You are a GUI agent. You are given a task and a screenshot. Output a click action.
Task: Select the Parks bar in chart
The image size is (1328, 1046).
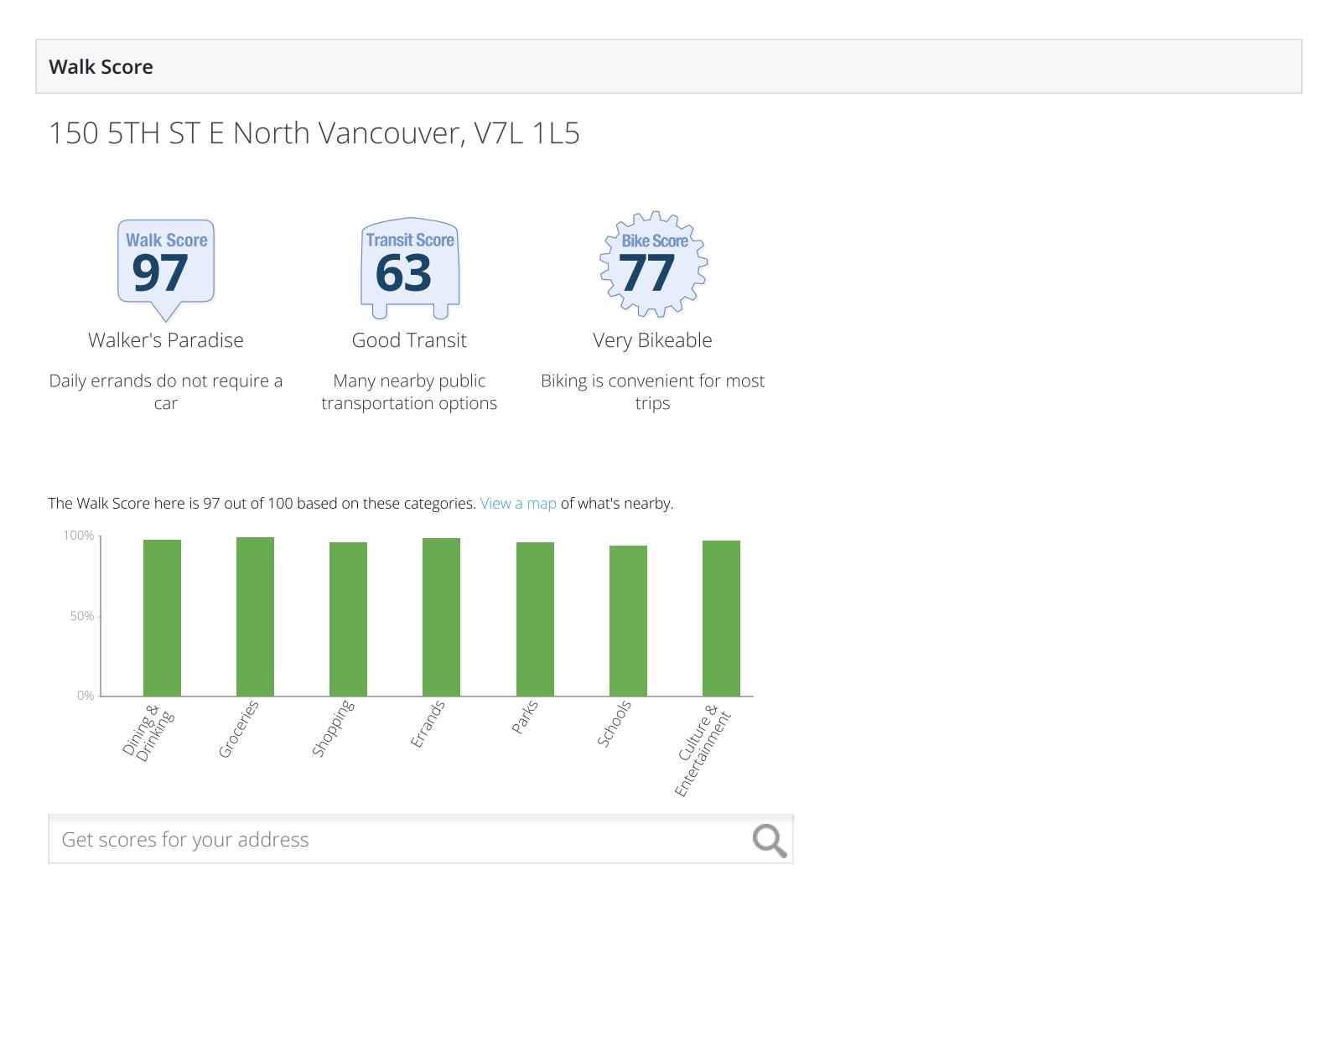(535, 619)
